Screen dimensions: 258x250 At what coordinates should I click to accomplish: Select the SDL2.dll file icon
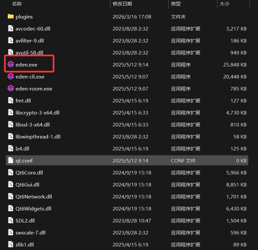coord(11,220)
